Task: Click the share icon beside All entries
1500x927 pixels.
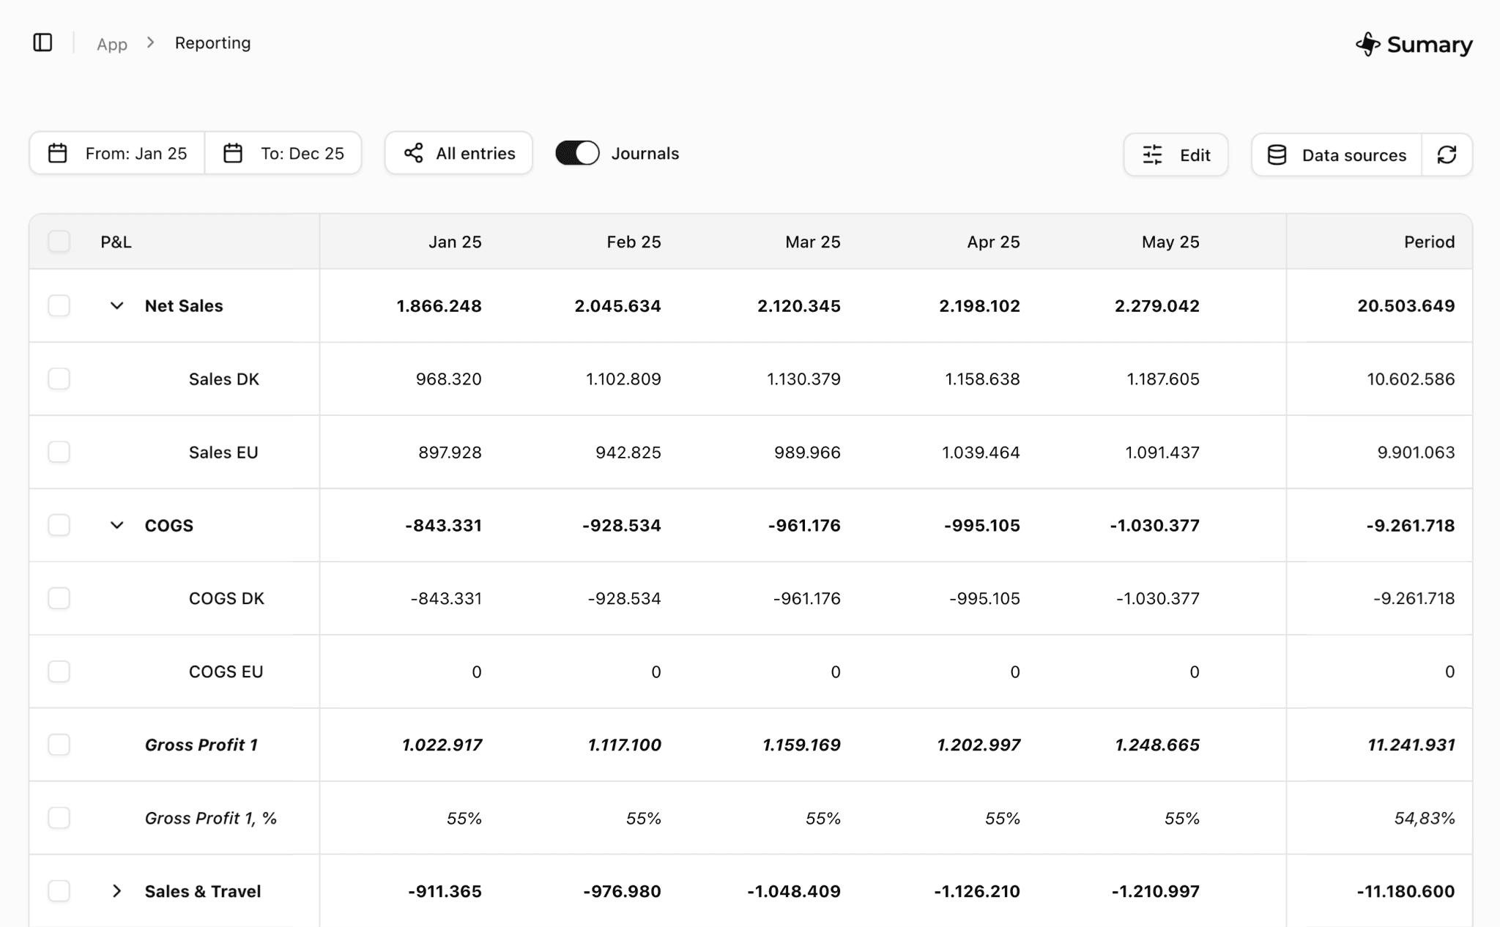Action: point(414,153)
